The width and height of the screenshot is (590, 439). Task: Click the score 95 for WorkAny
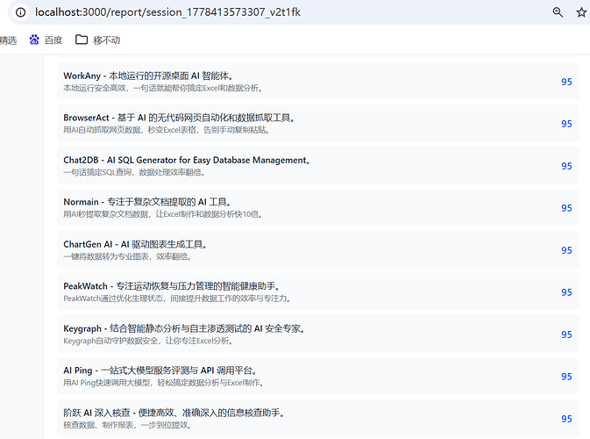coord(566,82)
